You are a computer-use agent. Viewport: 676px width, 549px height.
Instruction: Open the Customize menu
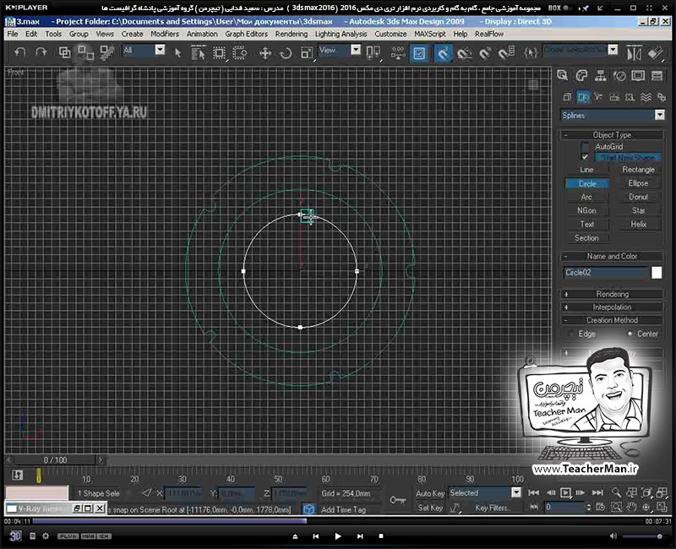(390, 34)
